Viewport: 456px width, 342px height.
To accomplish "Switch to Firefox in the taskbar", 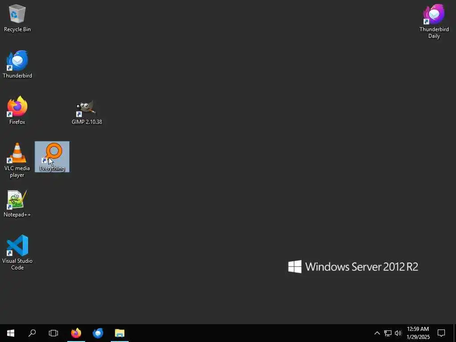I will (76, 333).
